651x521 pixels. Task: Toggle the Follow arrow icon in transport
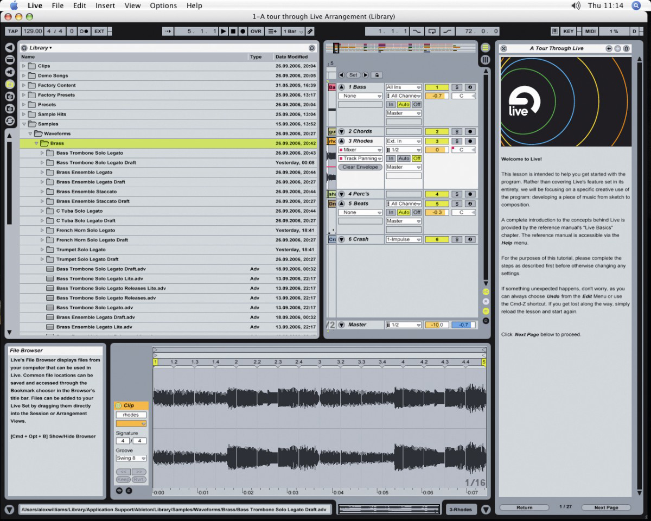click(168, 31)
